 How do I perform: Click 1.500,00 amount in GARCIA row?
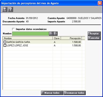pyautogui.click(x=76, y=42)
